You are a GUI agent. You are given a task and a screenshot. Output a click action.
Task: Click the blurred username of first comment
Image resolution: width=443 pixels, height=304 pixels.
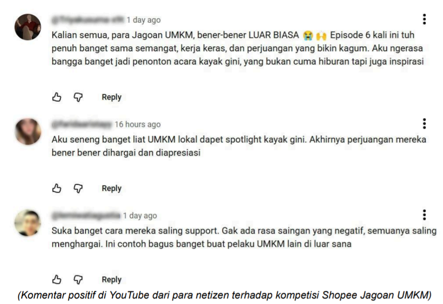point(87,20)
